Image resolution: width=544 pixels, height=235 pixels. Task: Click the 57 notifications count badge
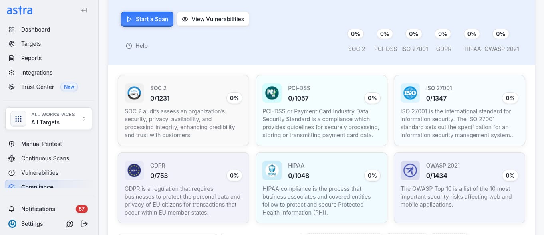point(82,209)
